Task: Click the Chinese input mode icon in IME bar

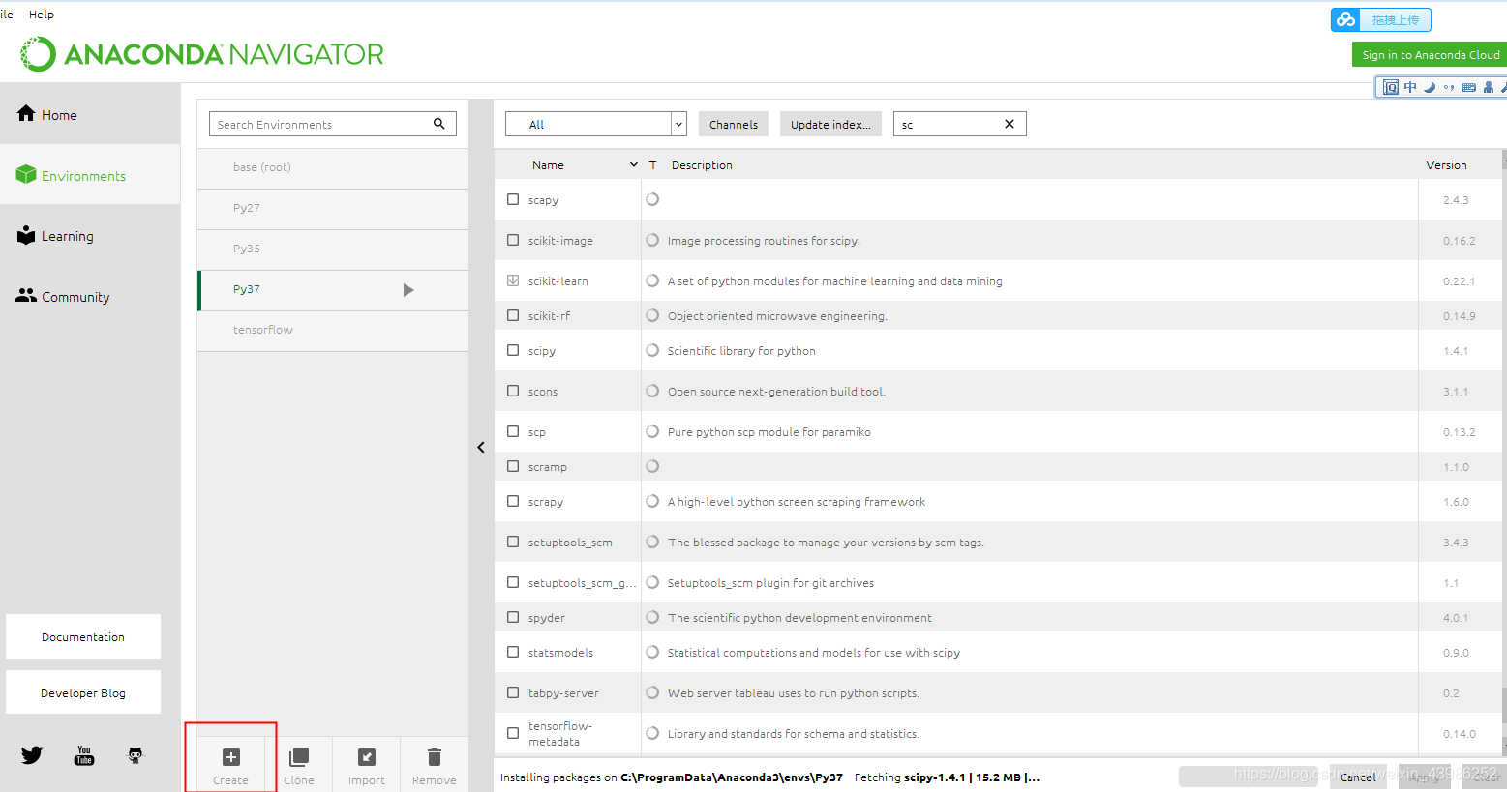Action: tap(1410, 87)
